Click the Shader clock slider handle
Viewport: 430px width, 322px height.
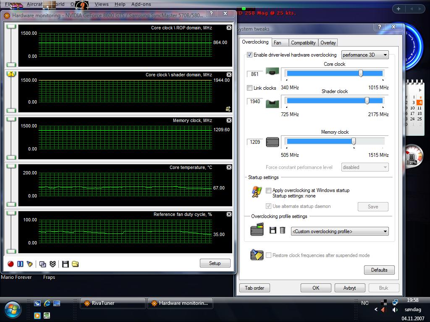[x=367, y=101]
